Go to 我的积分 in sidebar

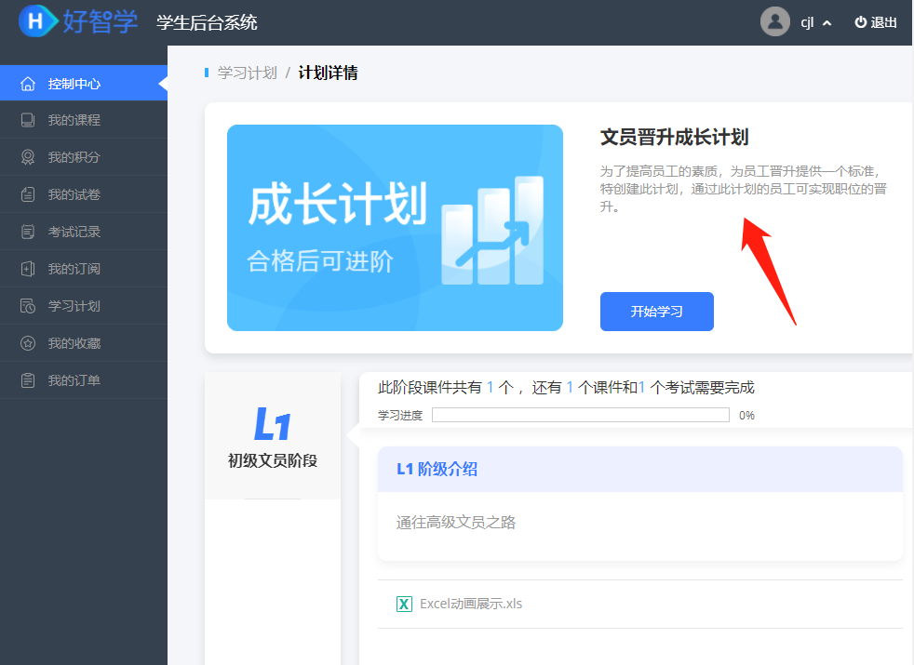pyautogui.click(x=84, y=157)
